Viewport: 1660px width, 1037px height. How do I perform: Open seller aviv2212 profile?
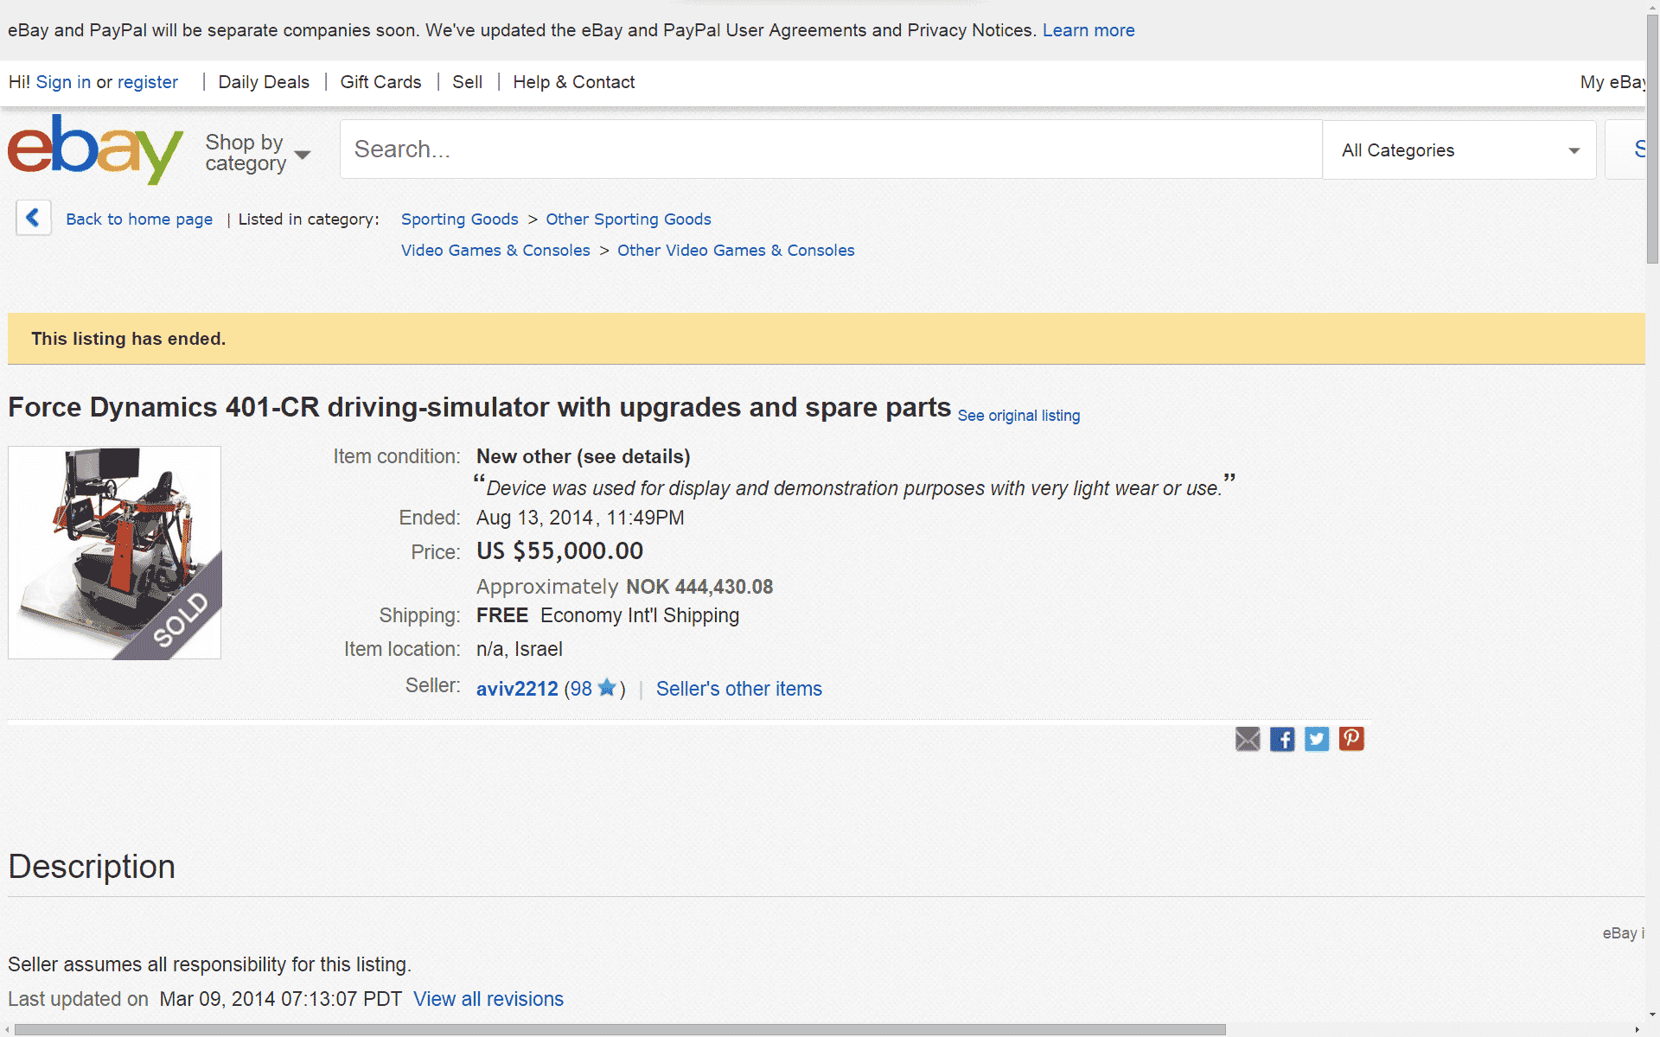517,689
